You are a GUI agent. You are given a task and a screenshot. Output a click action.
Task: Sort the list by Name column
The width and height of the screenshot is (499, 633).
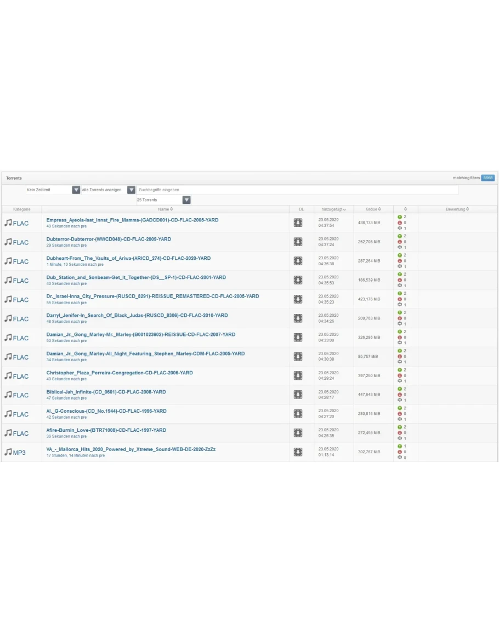point(165,209)
